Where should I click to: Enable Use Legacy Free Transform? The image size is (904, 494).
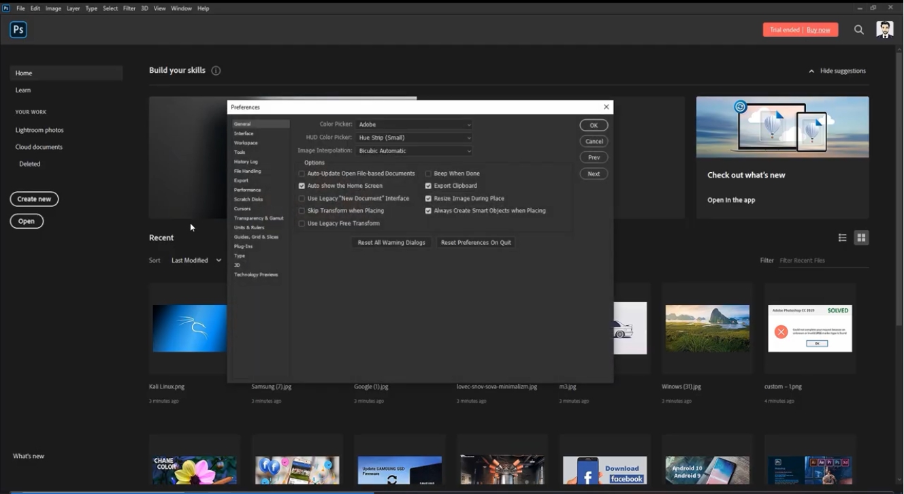click(302, 223)
